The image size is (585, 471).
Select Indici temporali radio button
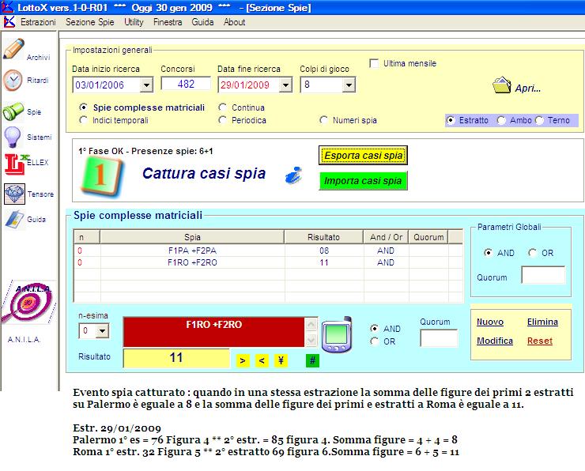pyautogui.click(x=84, y=120)
